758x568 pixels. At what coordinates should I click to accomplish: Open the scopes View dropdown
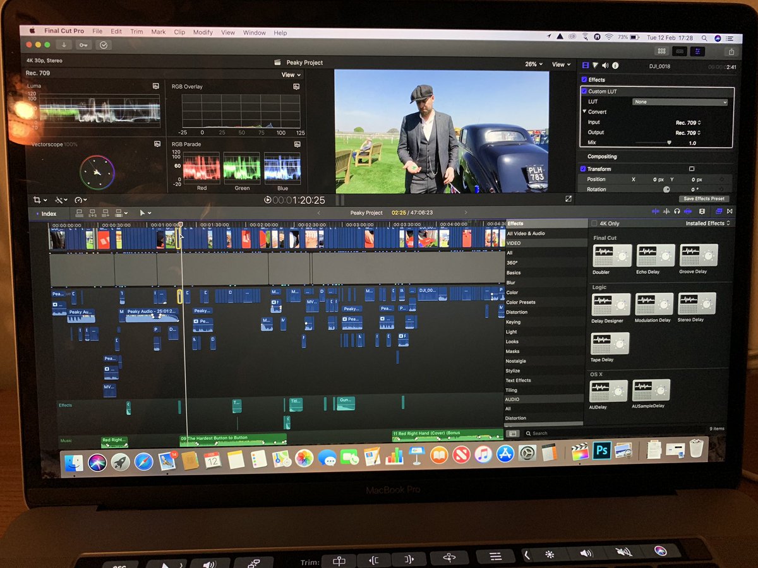pos(291,75)
